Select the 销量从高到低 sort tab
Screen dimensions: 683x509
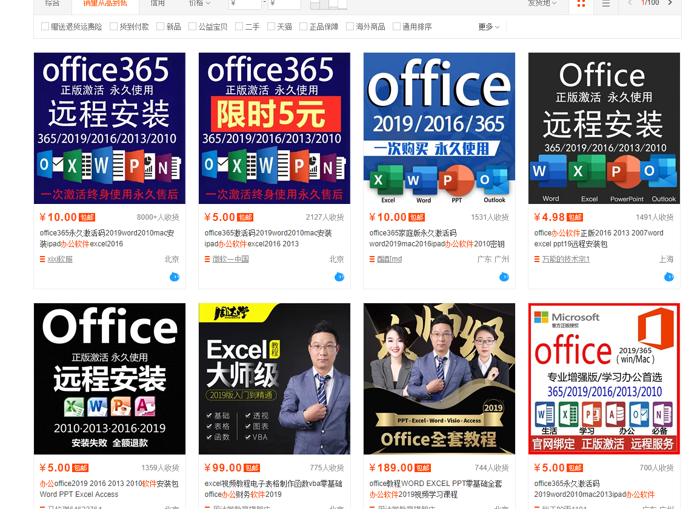(x=105, y=3)
